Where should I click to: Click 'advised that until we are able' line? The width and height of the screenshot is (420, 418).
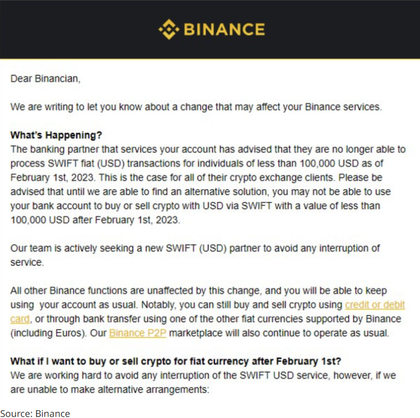click(x=200, y=192)
